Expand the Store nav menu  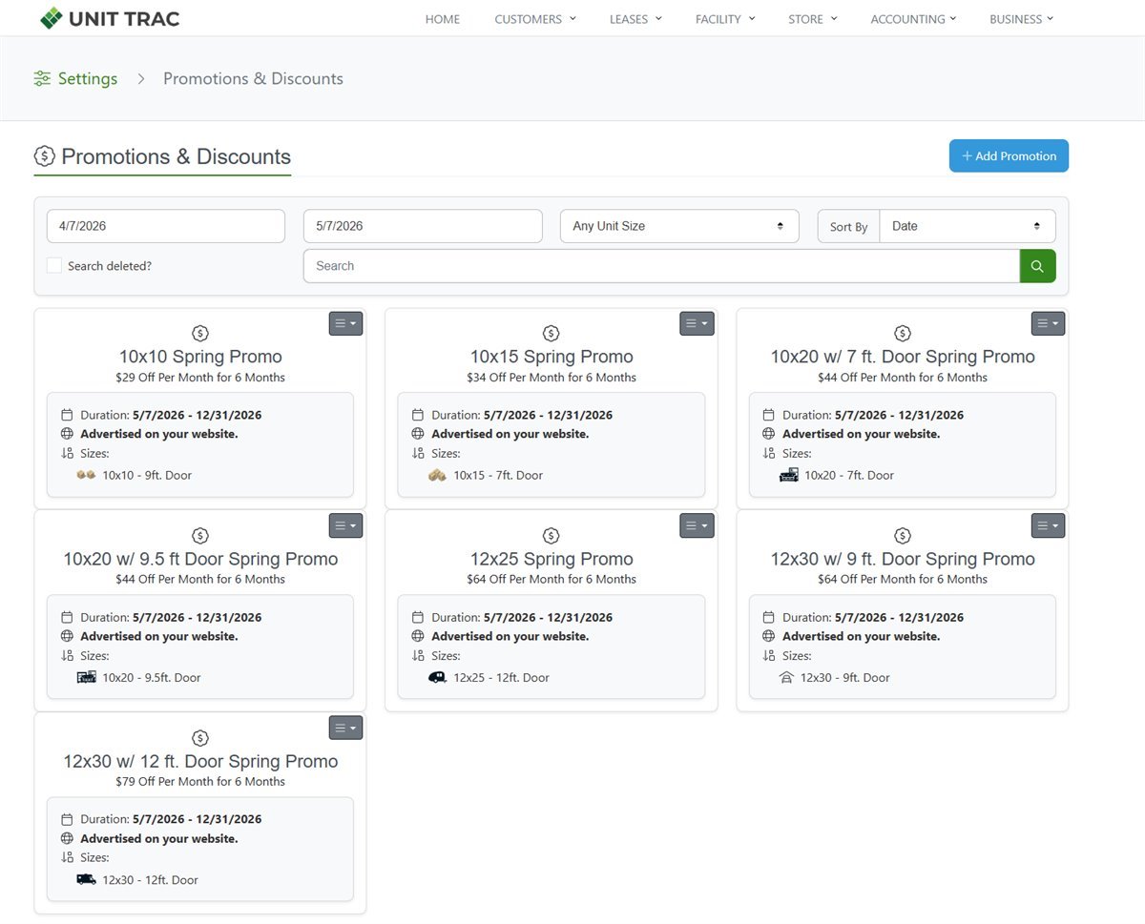click(x=813, y=19)
